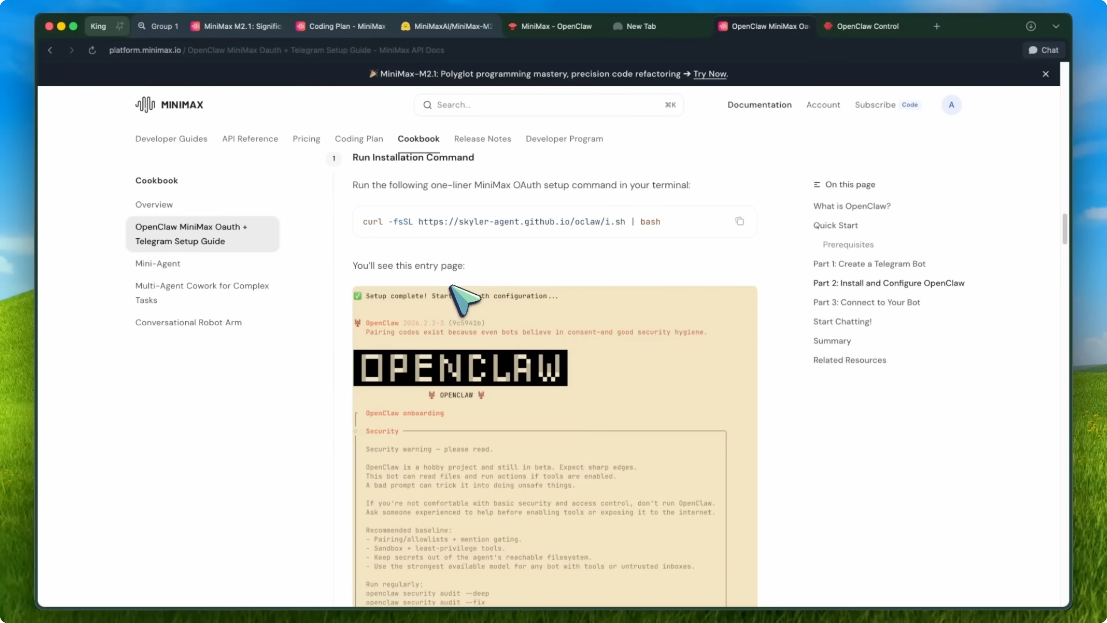Open the chevron dropdown next to downloads
Viewport: 1107px width, 623px height.
point(1056,26)
